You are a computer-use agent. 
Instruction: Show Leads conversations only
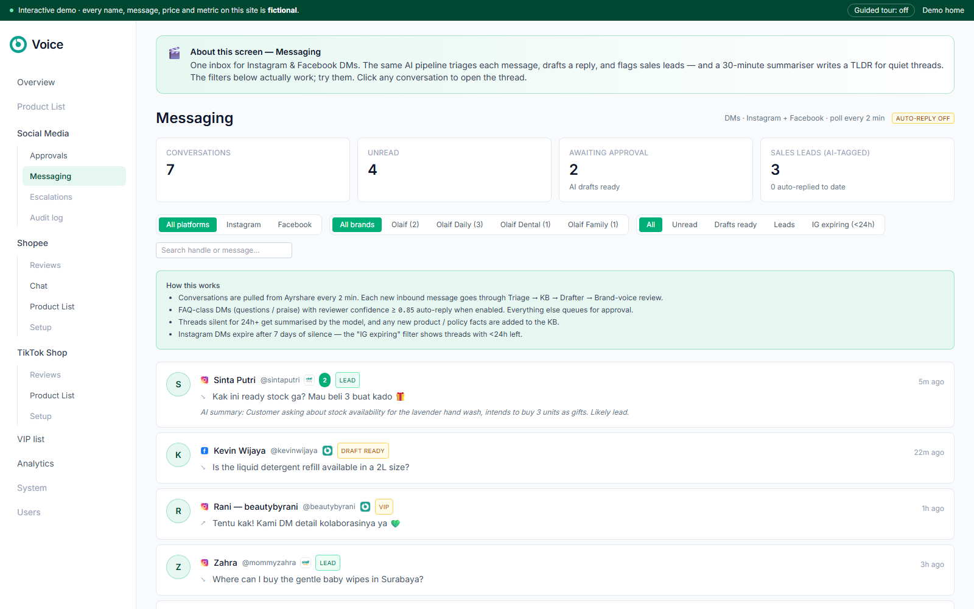tap(784, 225)
